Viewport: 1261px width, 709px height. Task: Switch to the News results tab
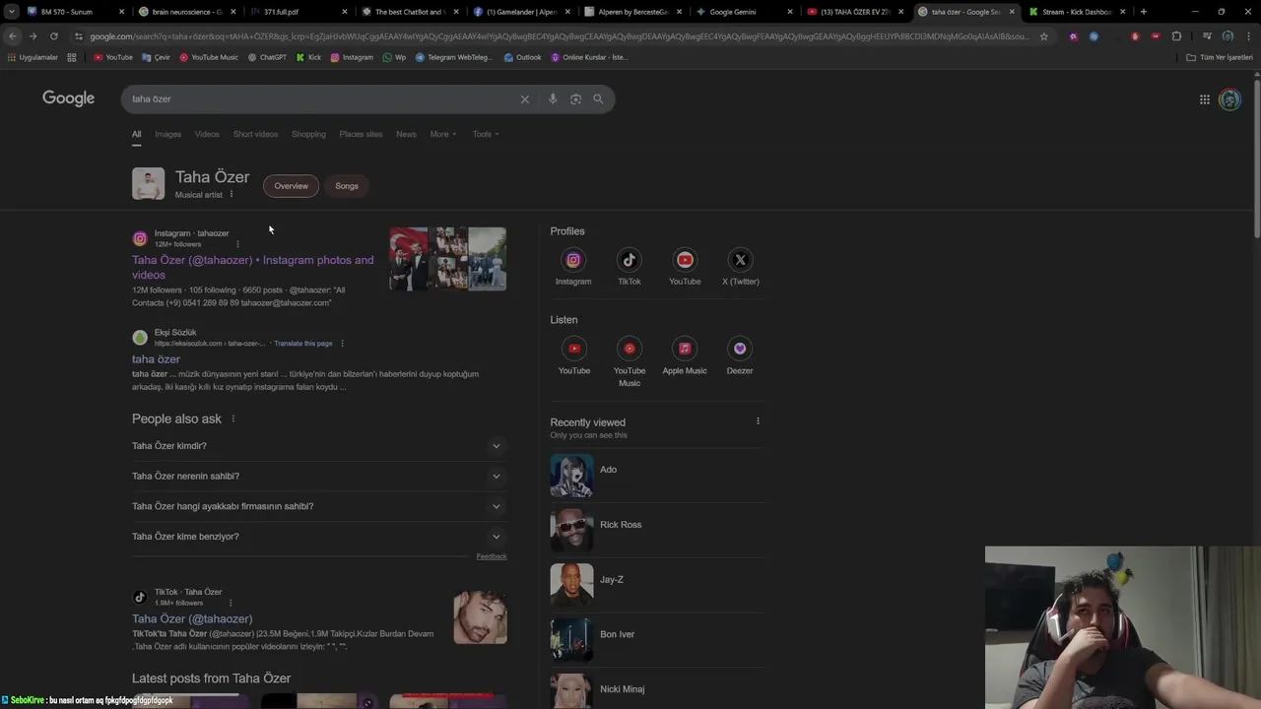[x=406, y=134]
